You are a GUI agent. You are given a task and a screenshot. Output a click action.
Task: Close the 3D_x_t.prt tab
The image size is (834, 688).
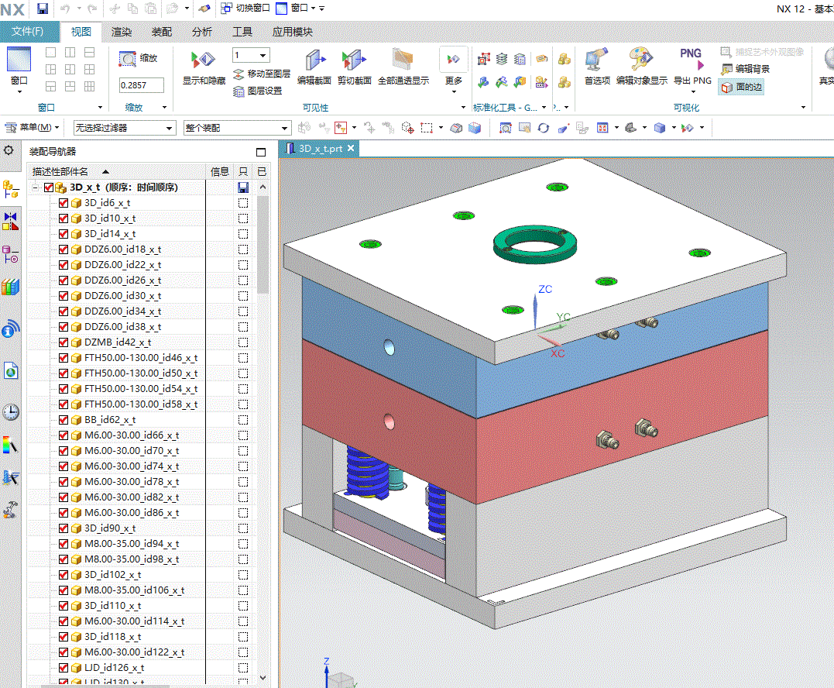pos(351,149)
